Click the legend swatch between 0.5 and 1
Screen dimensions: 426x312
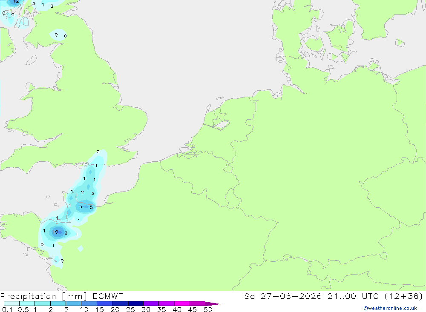27,303
